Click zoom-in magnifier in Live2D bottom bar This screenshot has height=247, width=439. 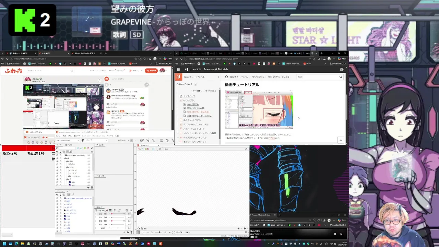point(165,232)
